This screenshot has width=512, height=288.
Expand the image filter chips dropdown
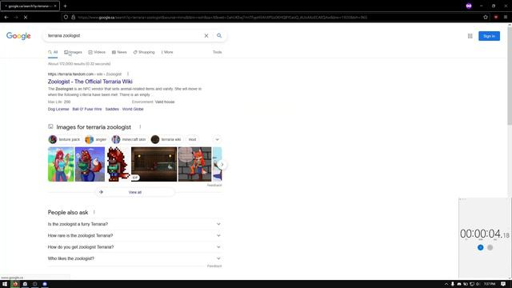coord(217,139)
